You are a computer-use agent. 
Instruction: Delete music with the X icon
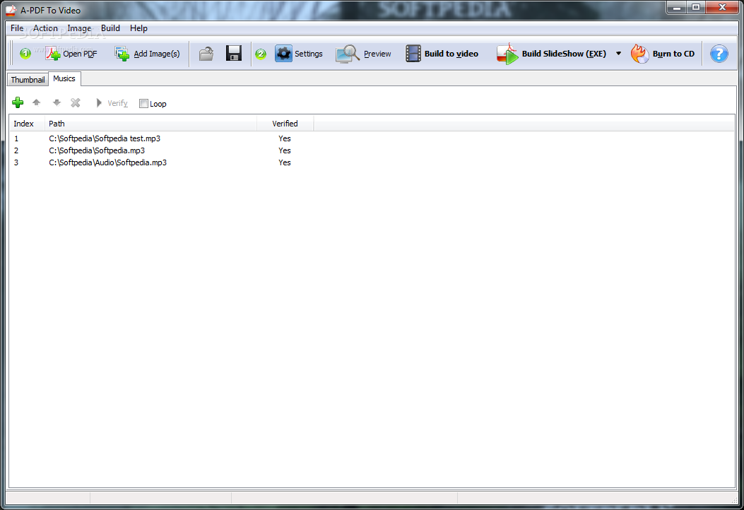tap(76, 102)
